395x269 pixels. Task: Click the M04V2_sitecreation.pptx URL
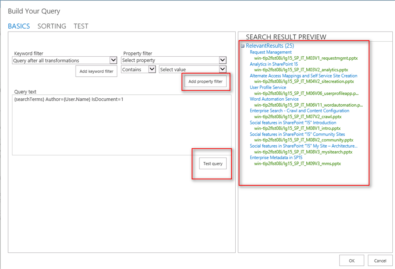point(304,82)
